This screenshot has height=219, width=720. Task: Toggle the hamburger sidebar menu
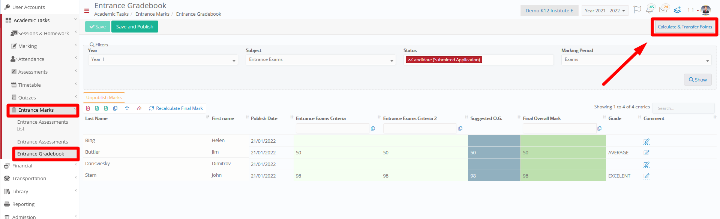click(87, 11)
